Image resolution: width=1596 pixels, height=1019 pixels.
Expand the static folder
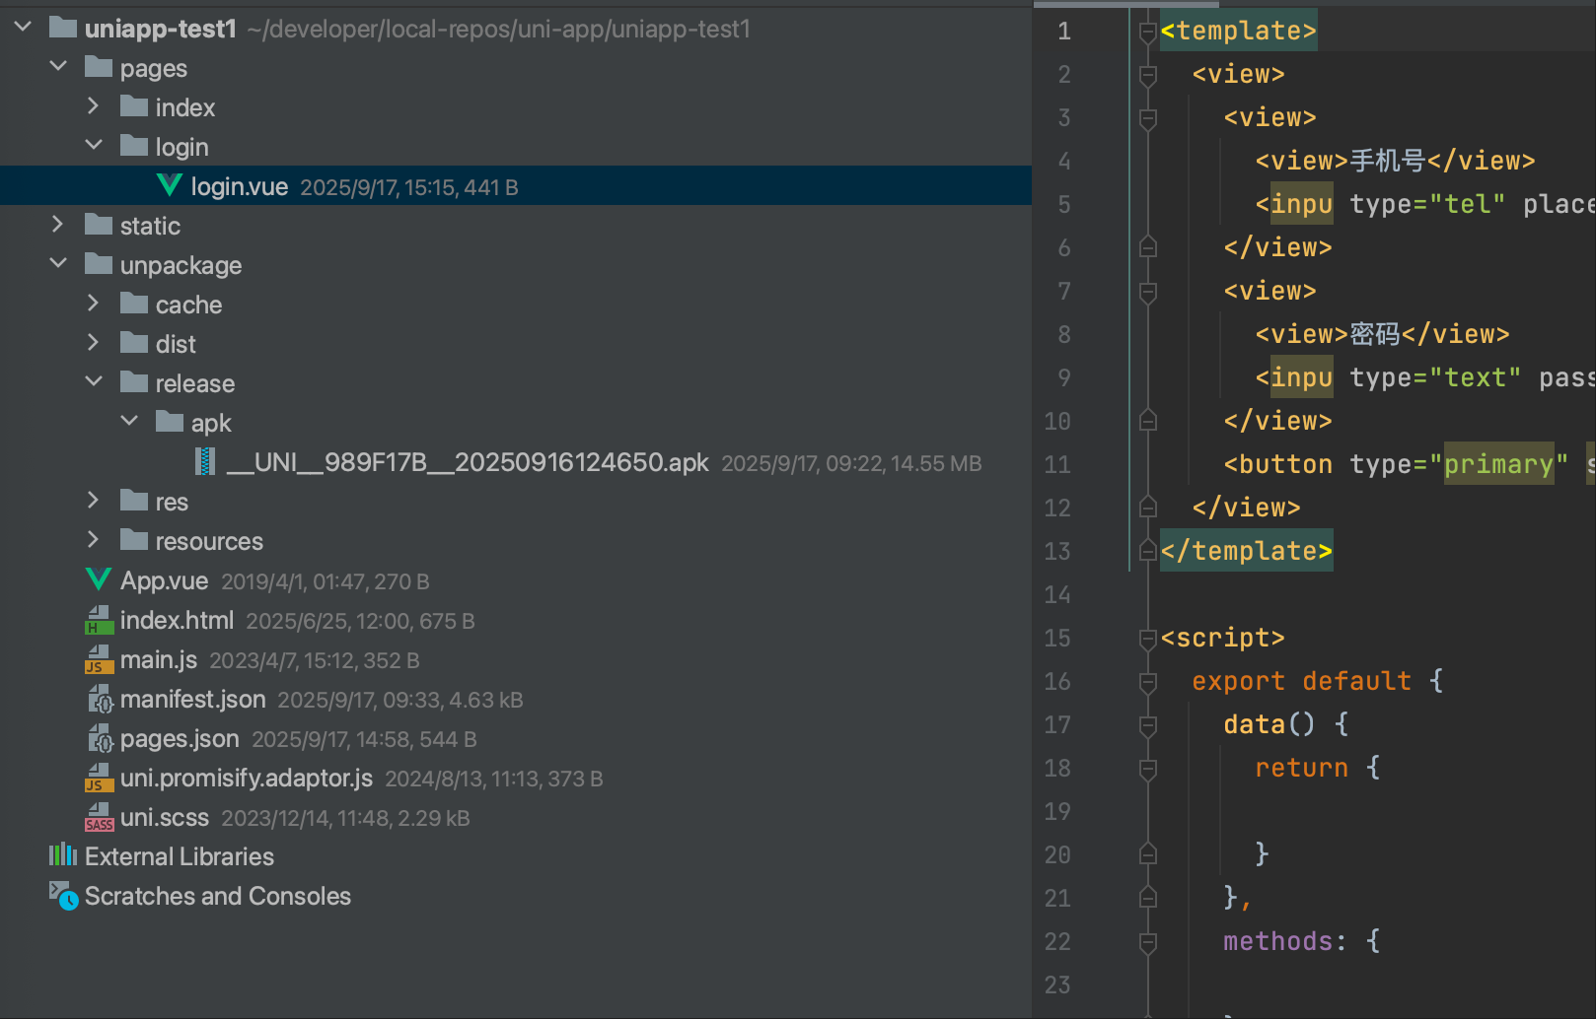point(58,225)
